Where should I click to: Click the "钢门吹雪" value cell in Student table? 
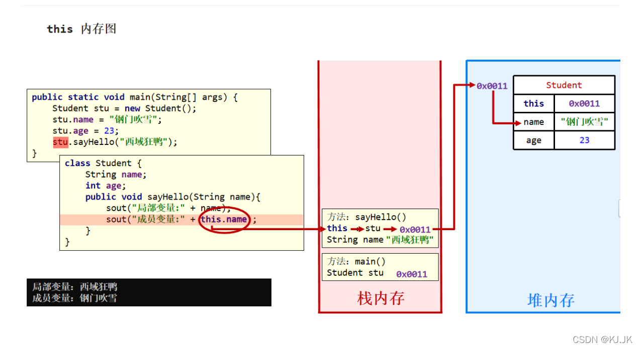[584, 122]
